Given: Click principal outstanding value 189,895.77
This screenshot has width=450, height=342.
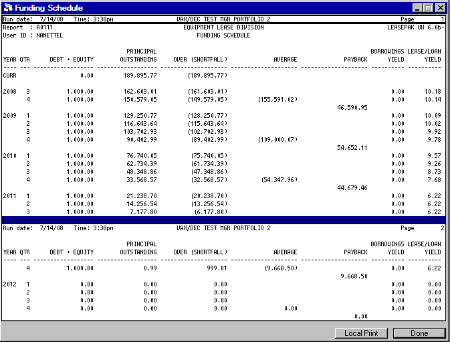Looking at the screenshot, I should 140,76.
